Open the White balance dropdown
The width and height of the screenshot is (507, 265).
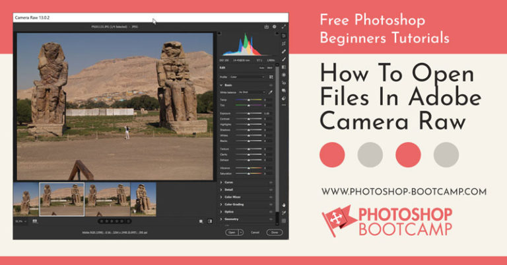pyautogui.click(x=252, y=93)
